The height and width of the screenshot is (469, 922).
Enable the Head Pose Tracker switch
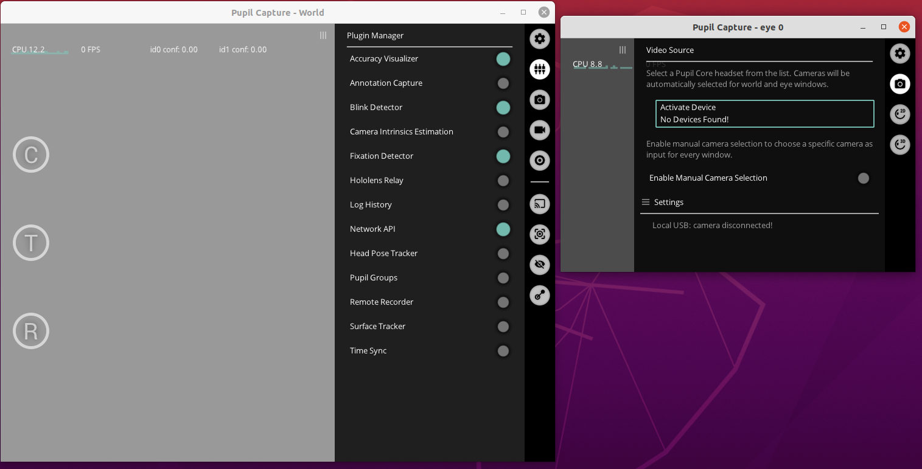tap(503, 254)
